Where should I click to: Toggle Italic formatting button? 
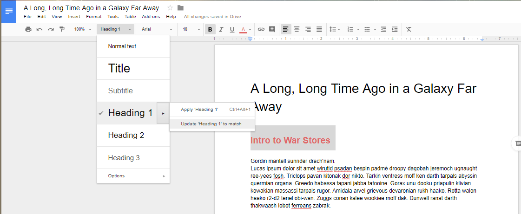click(x=221, y=29)
